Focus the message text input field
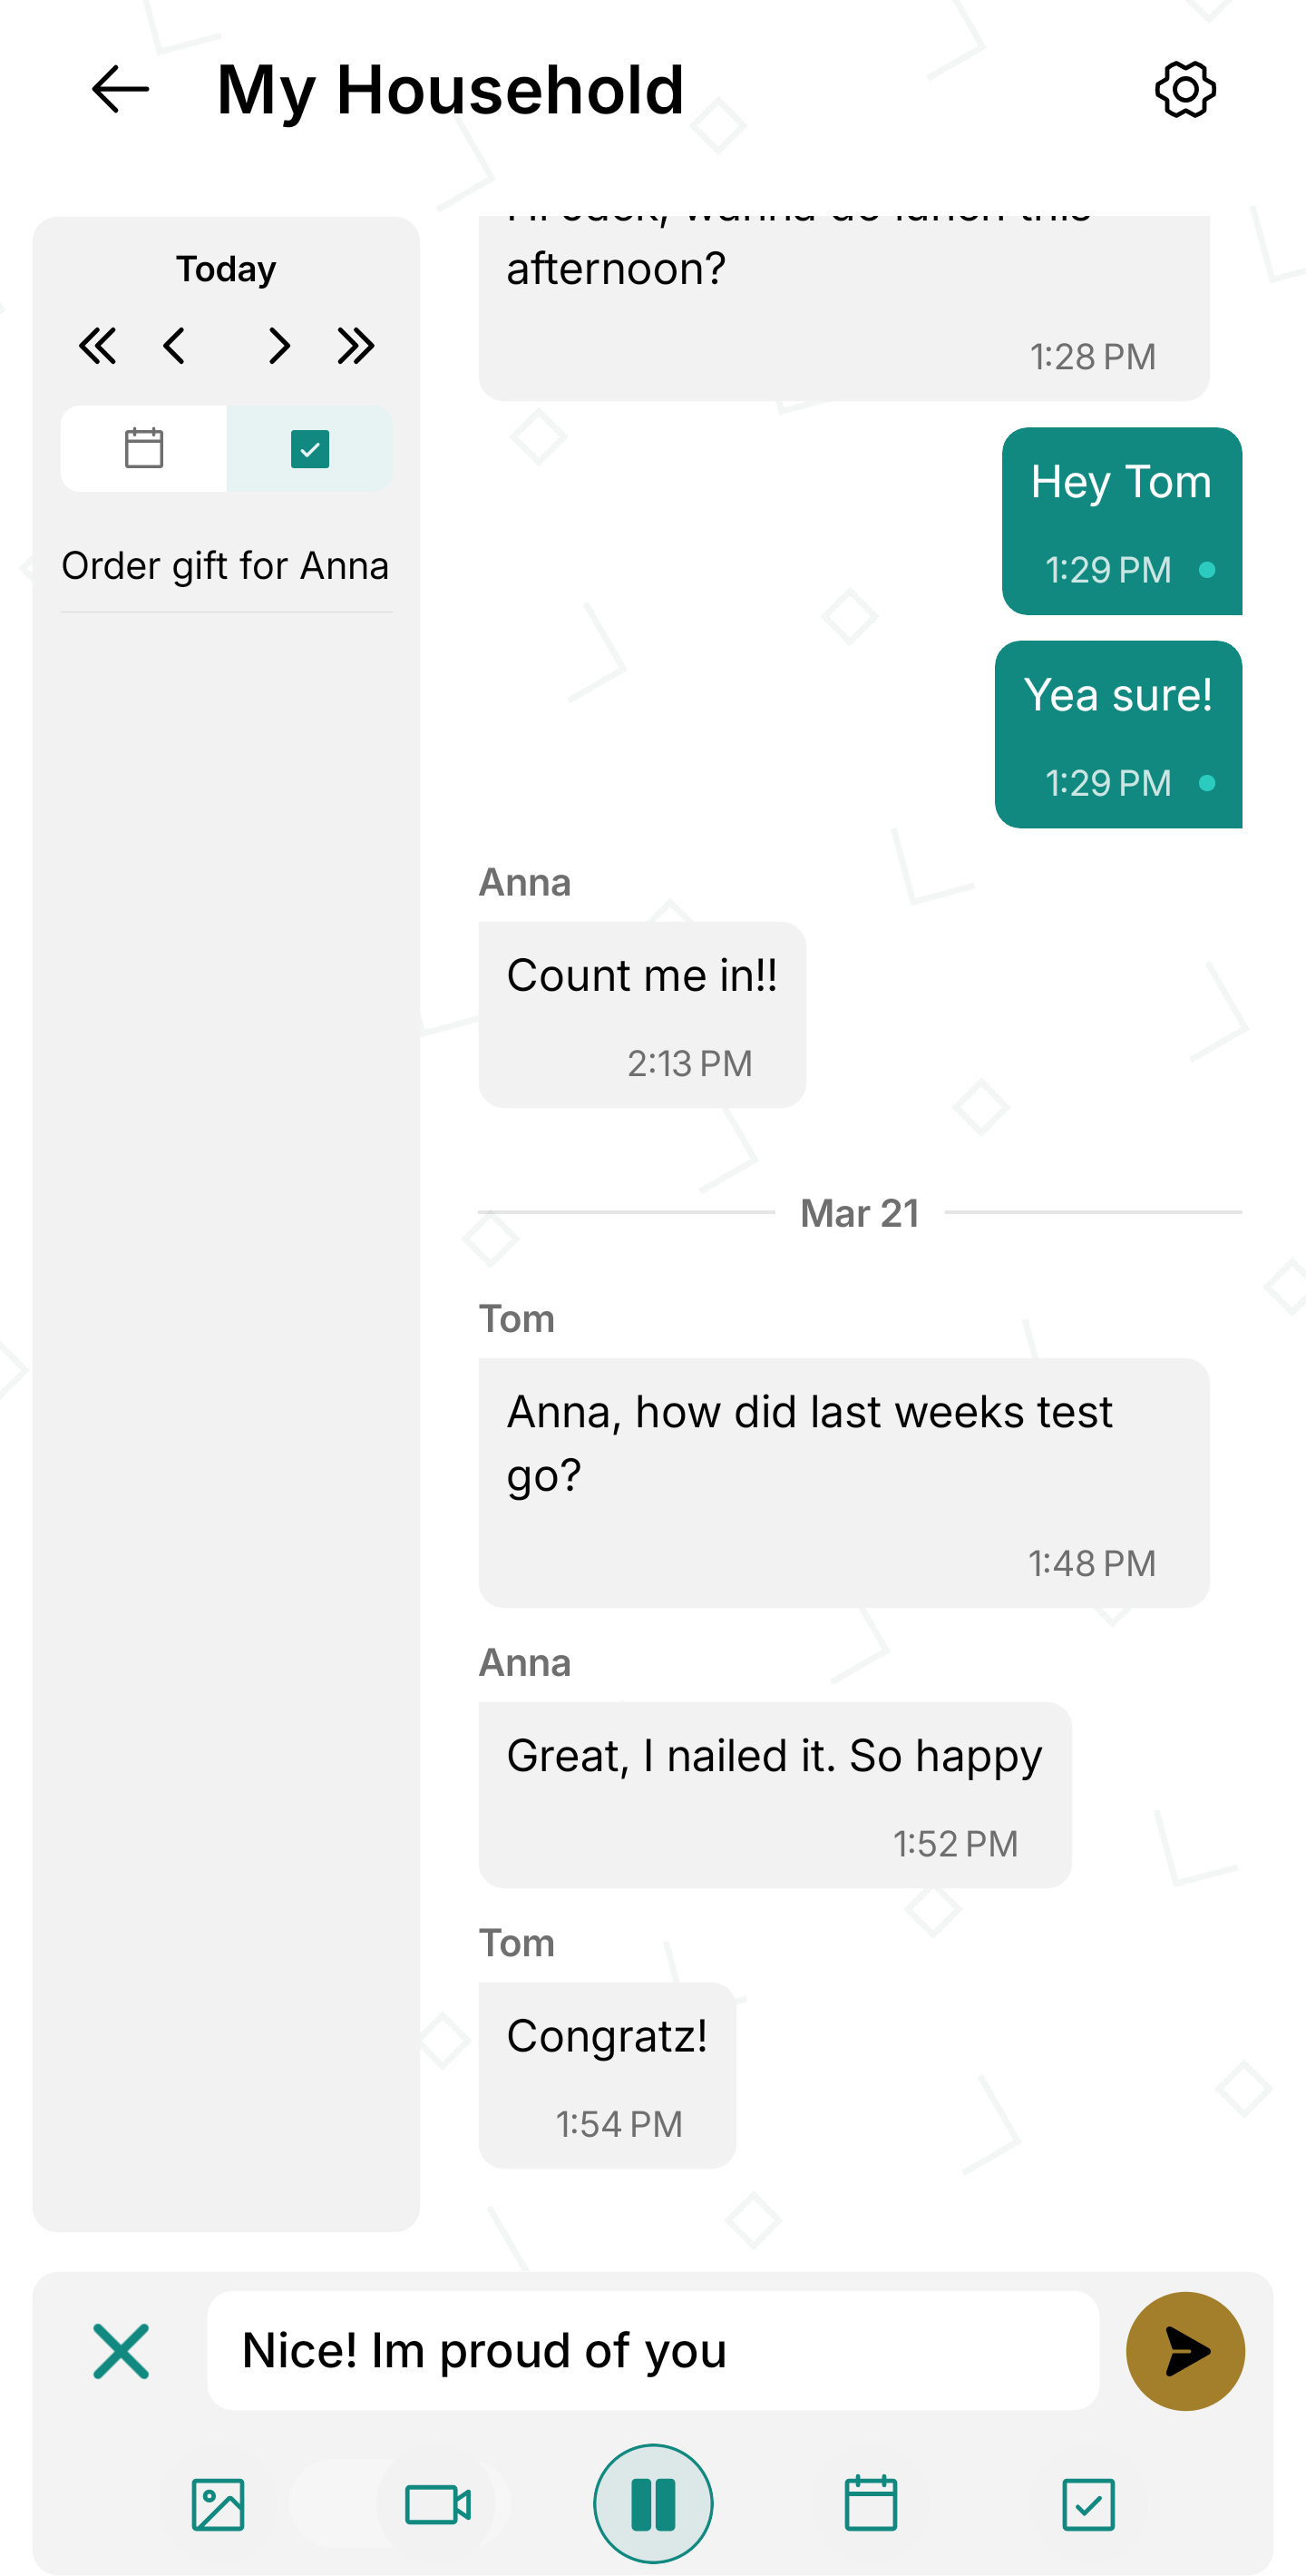This screenshot has width=1306, height=2576. click(x=652, y=2350)
